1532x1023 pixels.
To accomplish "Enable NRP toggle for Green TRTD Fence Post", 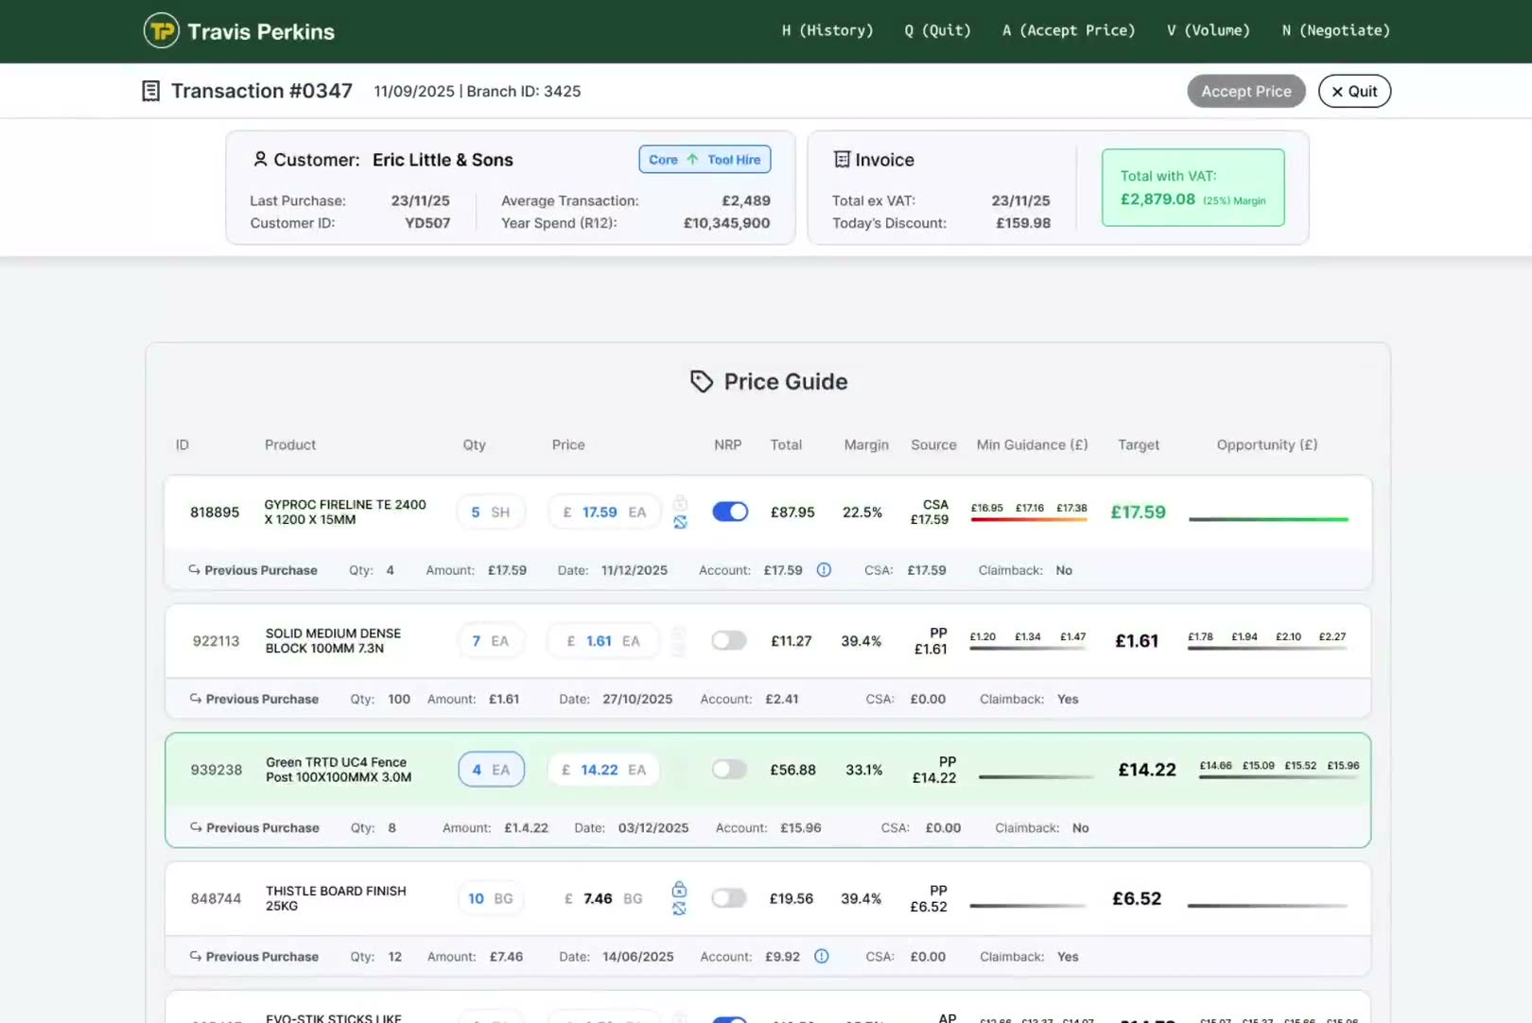I will click(x=729, y=770).
